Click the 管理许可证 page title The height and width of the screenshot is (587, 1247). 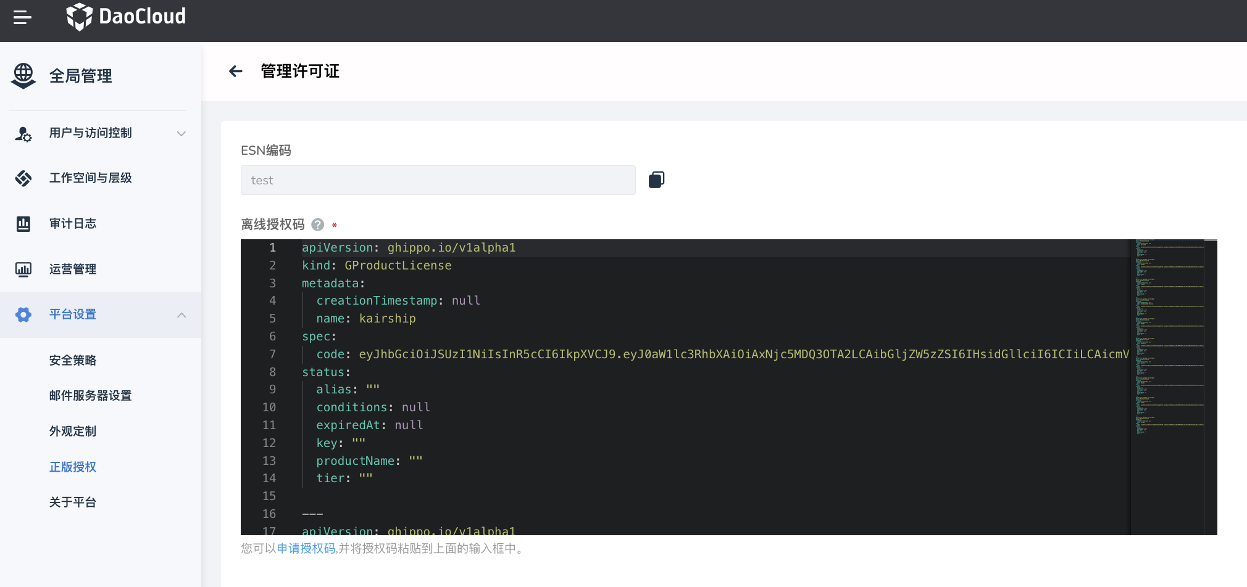(x=300, y=72)
